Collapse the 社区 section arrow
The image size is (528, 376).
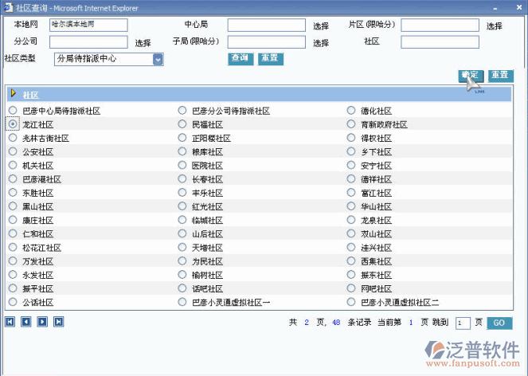point(14,94)
